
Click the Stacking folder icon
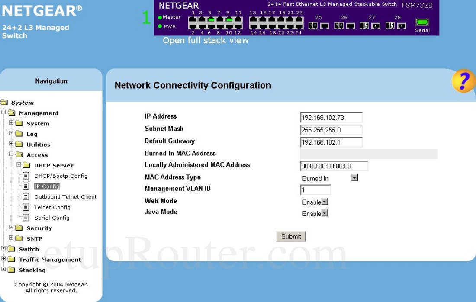point(12,270)
